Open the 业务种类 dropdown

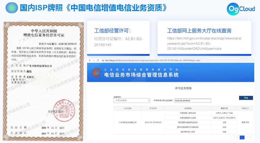pos(132,101)
